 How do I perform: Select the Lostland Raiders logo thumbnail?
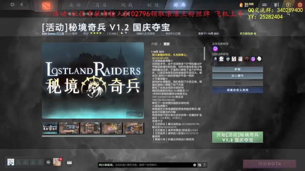[x=50, y=128]
